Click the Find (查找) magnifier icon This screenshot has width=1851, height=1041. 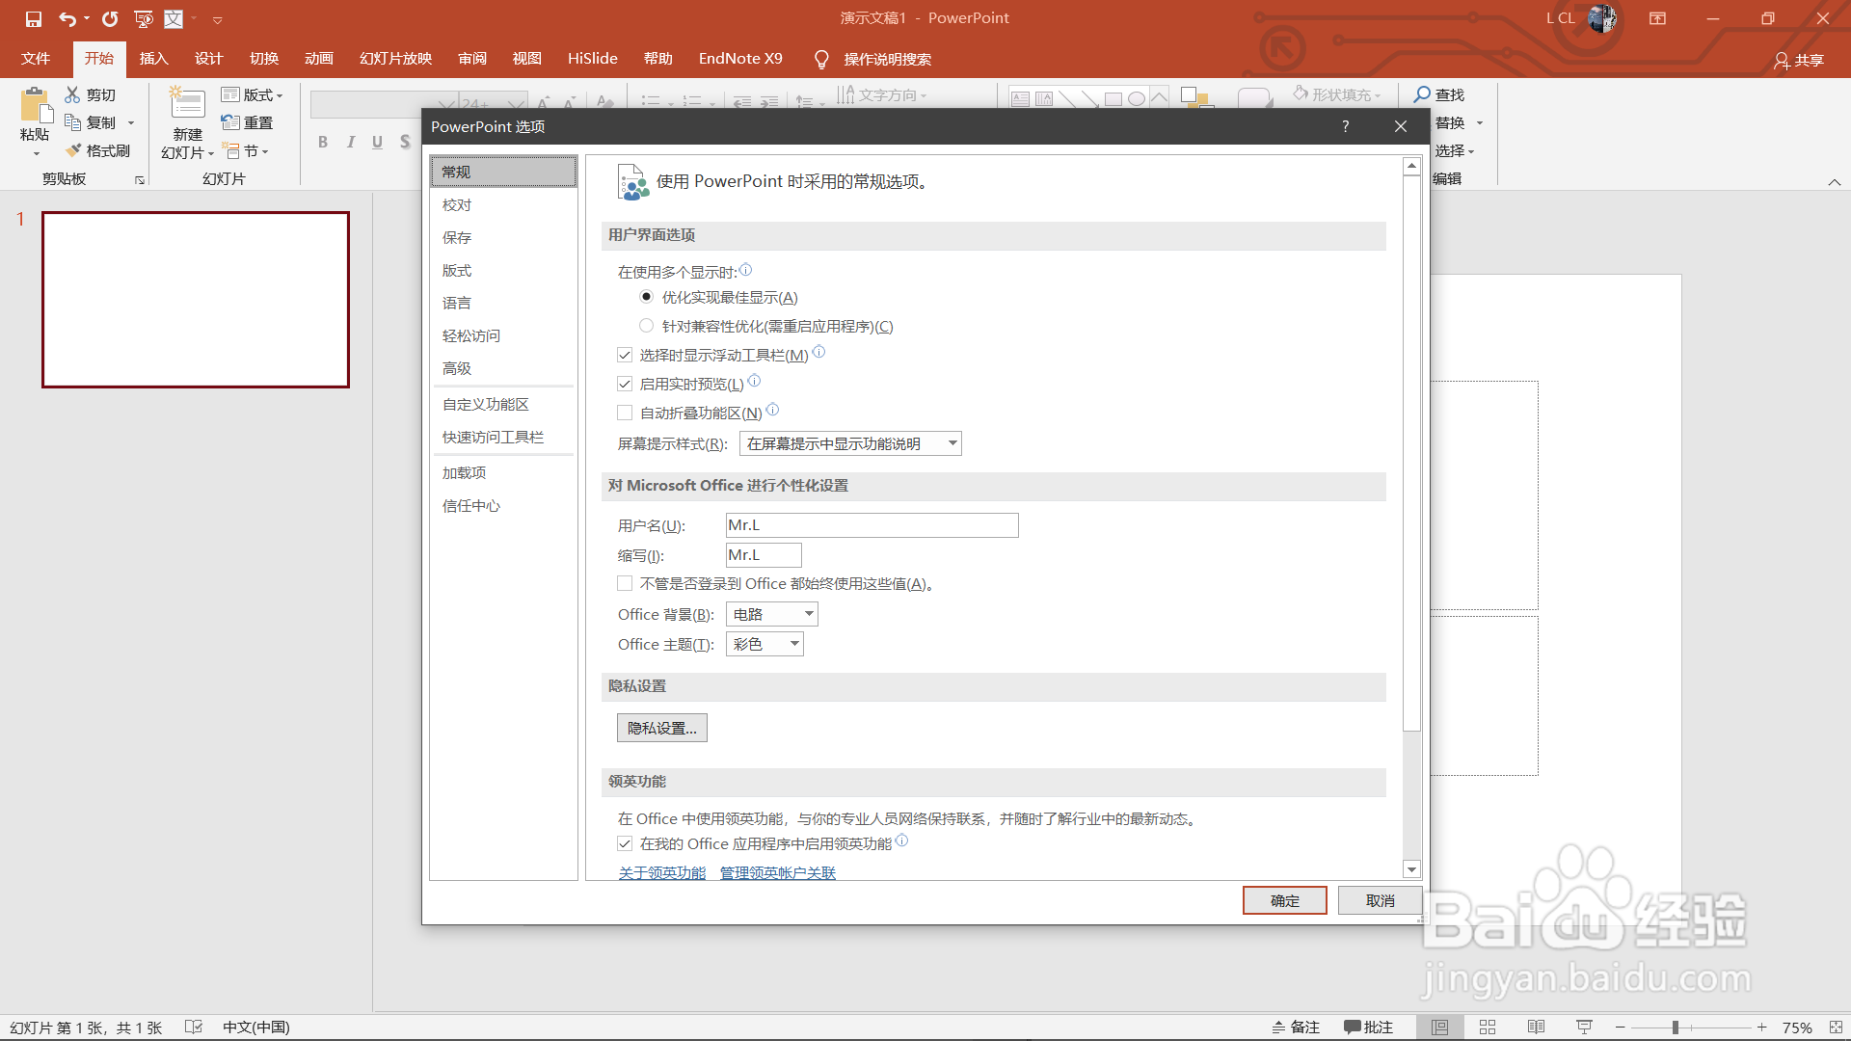1422,94
